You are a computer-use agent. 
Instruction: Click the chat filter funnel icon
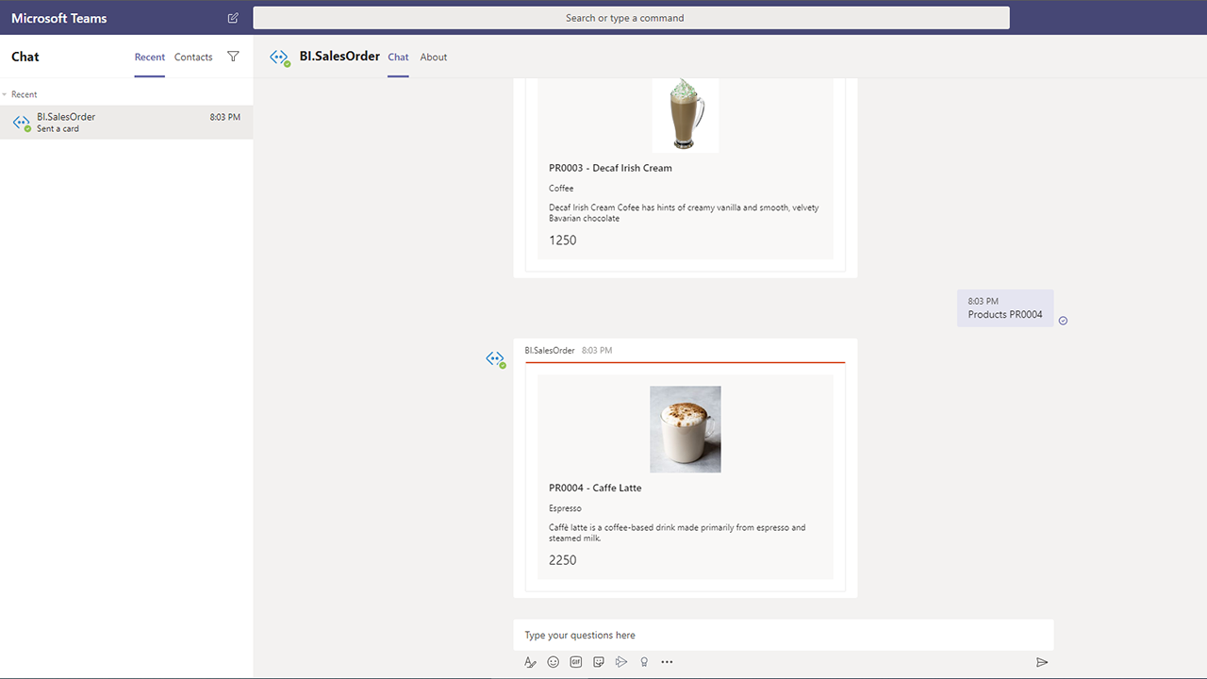click(x=234, y=57)
